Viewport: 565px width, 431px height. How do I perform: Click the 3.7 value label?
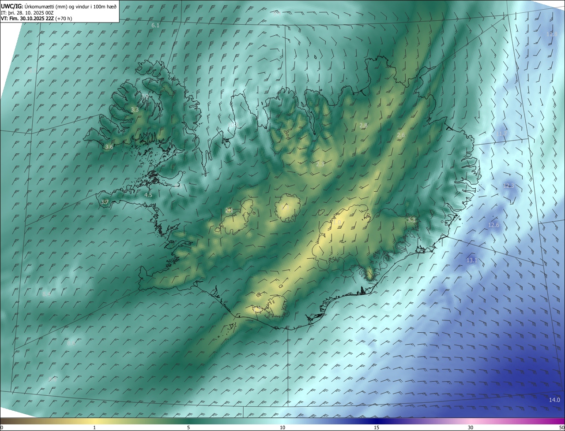click(x=104, y=202)
